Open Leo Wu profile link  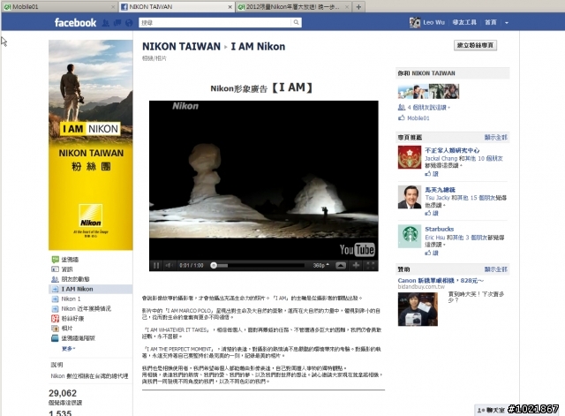pos(433,22)
